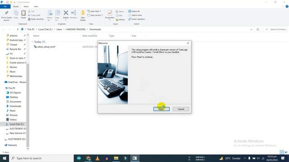This screenshot has width=289, height=162.
Task: Click the Windows Start button
Action: coord(5,158)
